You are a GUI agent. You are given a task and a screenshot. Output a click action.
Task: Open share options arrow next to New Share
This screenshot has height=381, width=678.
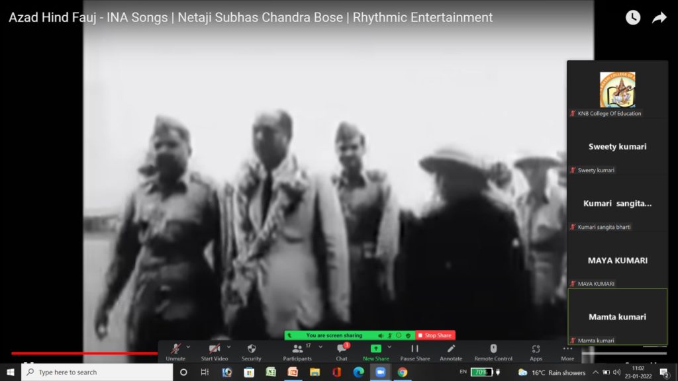tap(389, 347)
